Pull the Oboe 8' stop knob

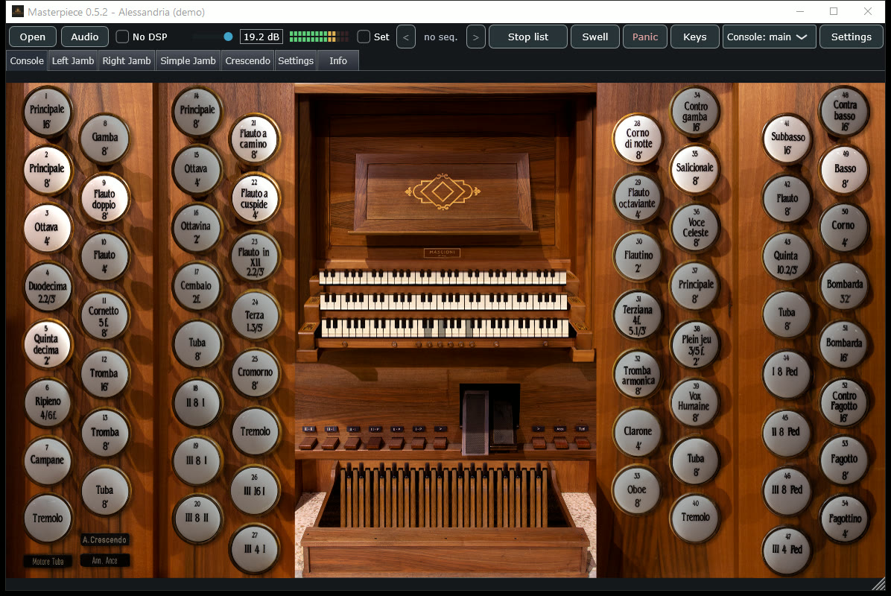click(x=637, y=490)
